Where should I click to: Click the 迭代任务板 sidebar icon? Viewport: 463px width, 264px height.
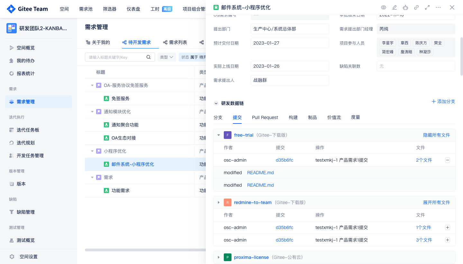click(x=12, y=130)
